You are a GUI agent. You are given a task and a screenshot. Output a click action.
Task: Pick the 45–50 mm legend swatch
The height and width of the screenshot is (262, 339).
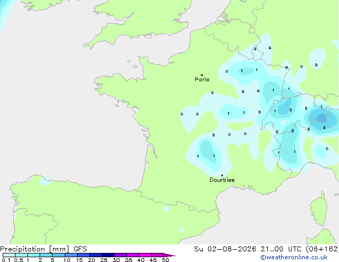coord(157,255)
